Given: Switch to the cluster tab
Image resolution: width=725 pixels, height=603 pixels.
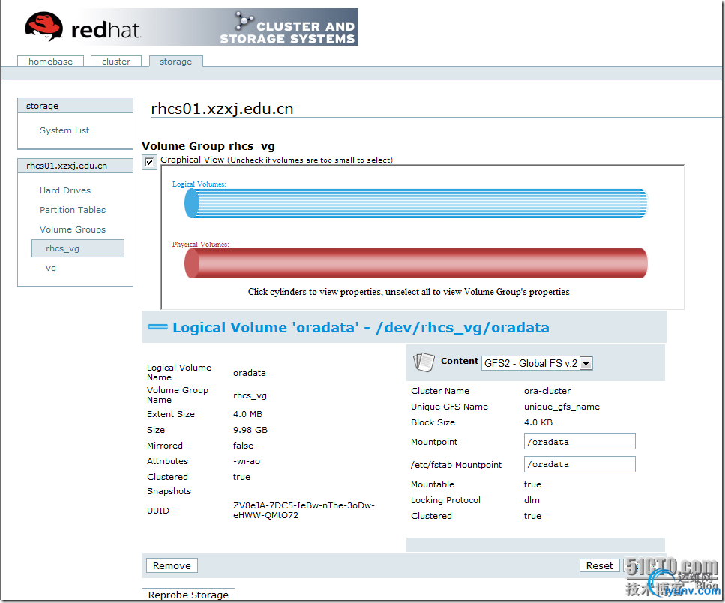Looking at the screenshot, I should click(116, 61).
